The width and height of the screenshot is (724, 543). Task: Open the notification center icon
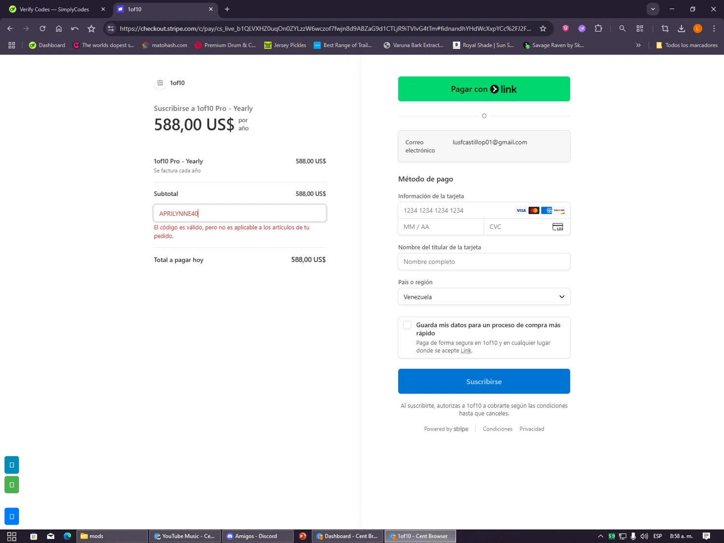(707, 536)
